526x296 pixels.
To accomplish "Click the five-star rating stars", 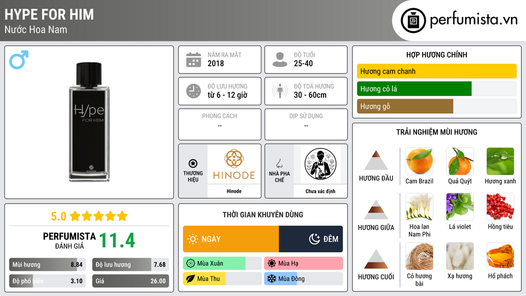I will pyautogui.click(x=99, y=216).
